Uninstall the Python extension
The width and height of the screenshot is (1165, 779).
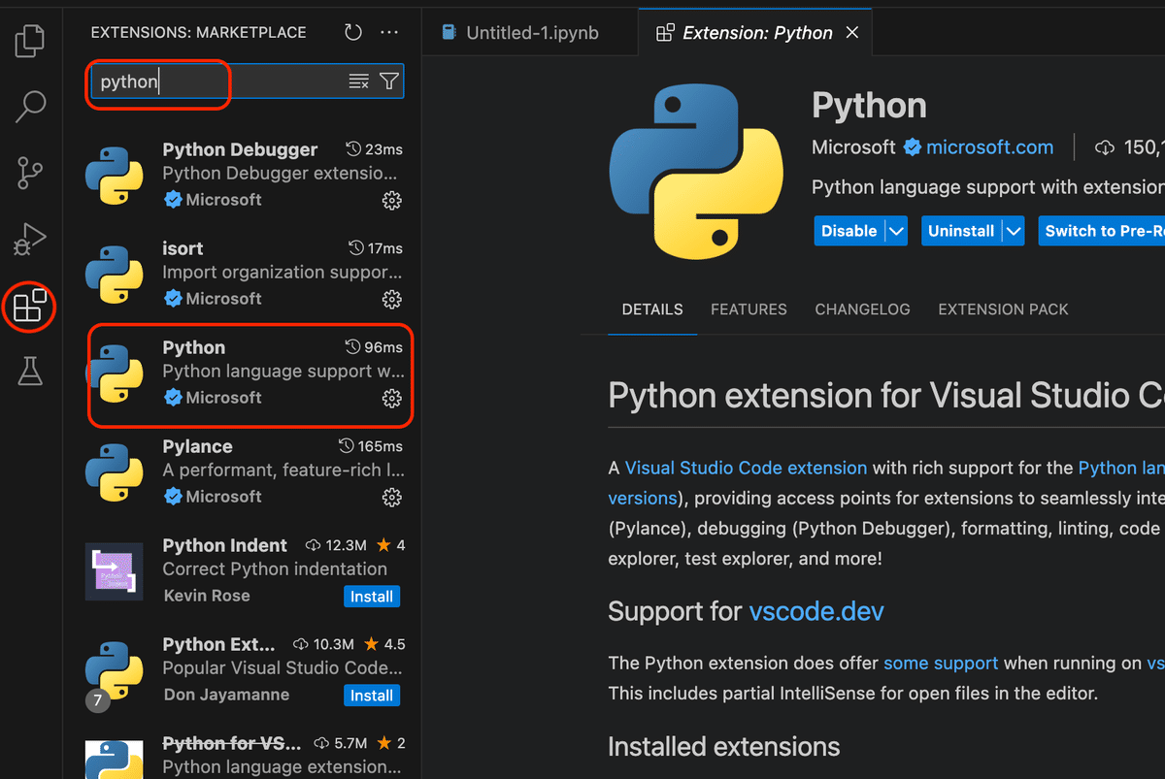click(961, 231)
